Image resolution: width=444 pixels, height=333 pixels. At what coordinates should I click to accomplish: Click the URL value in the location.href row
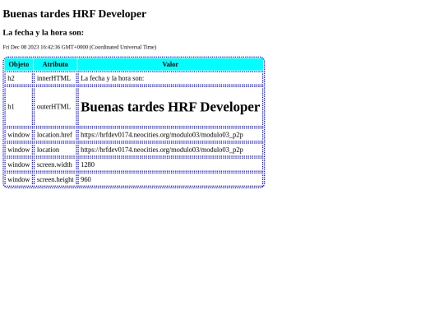click(162, 135)
